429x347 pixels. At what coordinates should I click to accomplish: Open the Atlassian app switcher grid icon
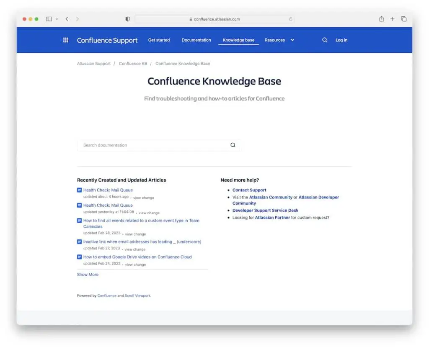tap(66, 40)
